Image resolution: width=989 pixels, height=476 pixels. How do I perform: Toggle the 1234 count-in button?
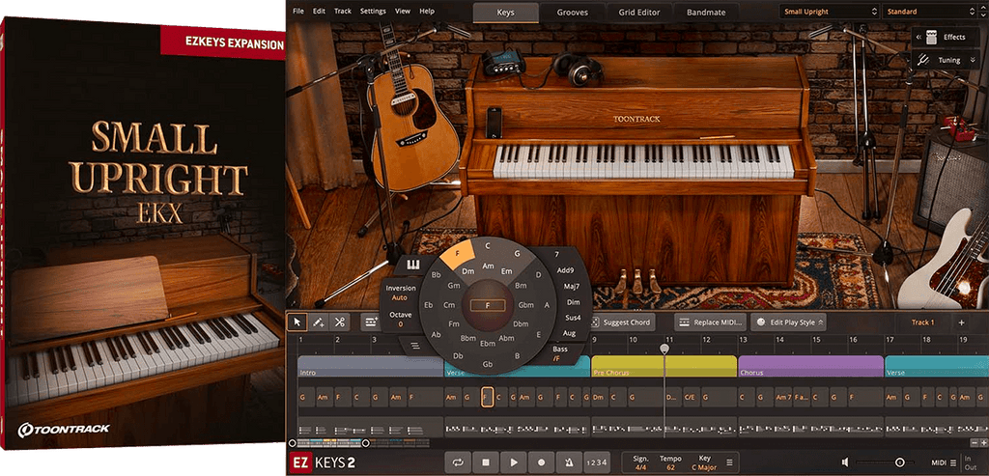tap(597, 462)
